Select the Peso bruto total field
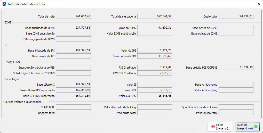The image size is (263, 133). tap(155, 113)
